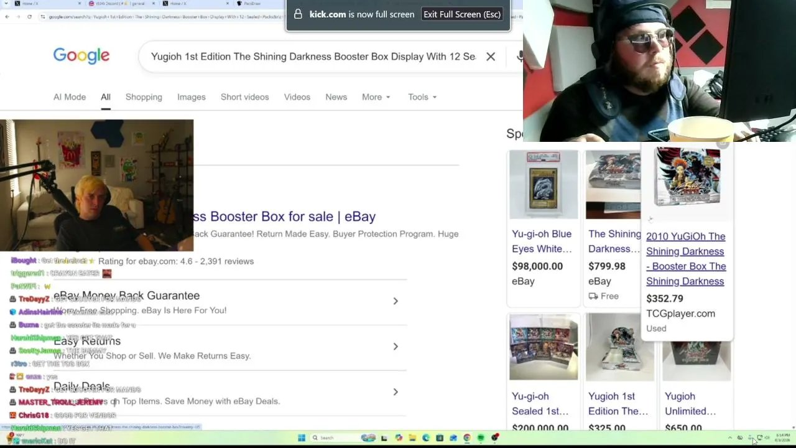Image resolution: width=796 pixels, height=448 pixels.
Task: Open the Tools dropdown
Action: click(422, 97)
